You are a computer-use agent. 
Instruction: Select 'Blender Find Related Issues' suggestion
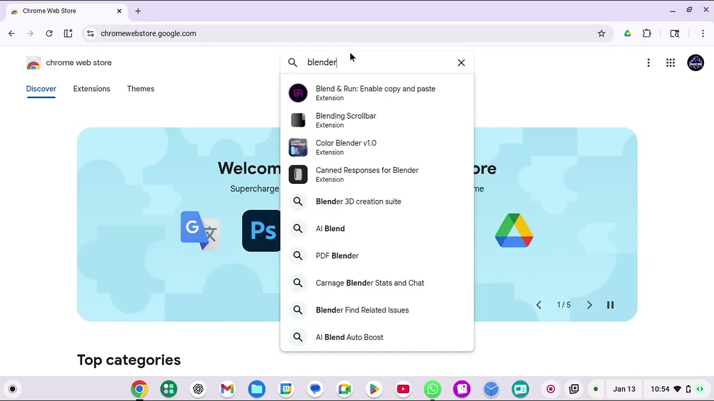[x=377, y=310]
